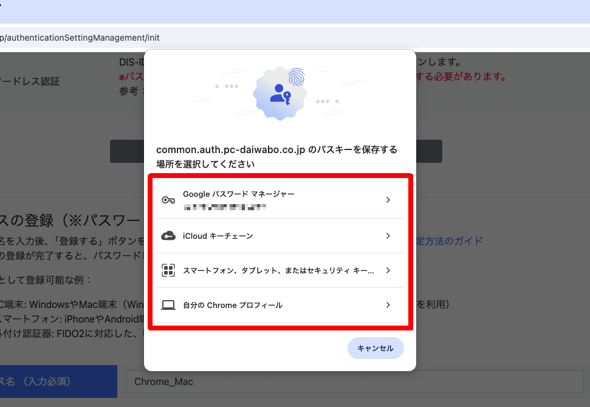
Task: Select スマートフォン、タブレット、またはセキュリティ キー option
Action: click(x=278, y=270)
